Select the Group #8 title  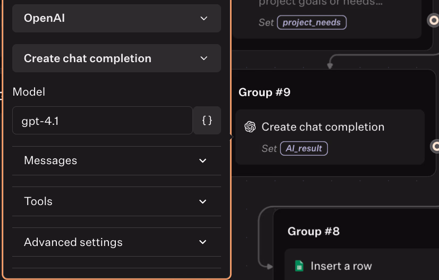(x=314, y=231)
